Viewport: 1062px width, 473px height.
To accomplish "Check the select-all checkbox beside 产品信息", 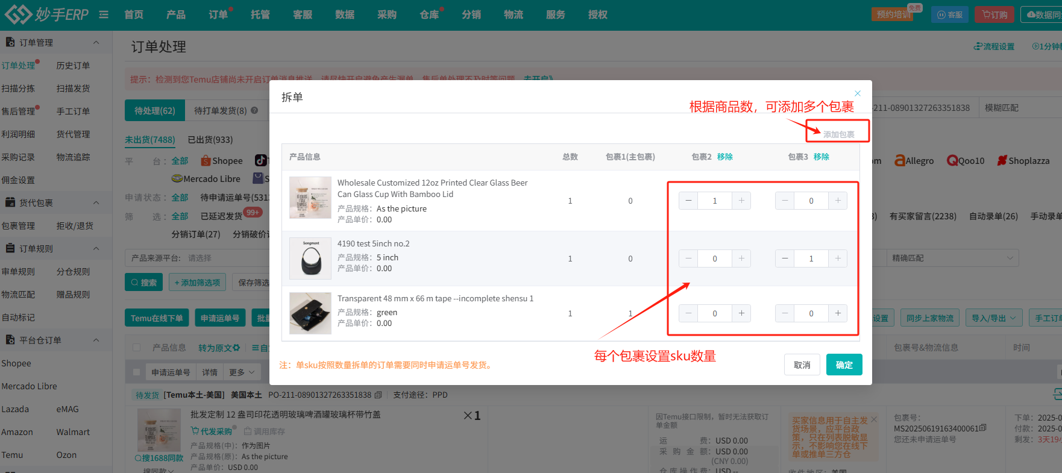I will [137, 348].
